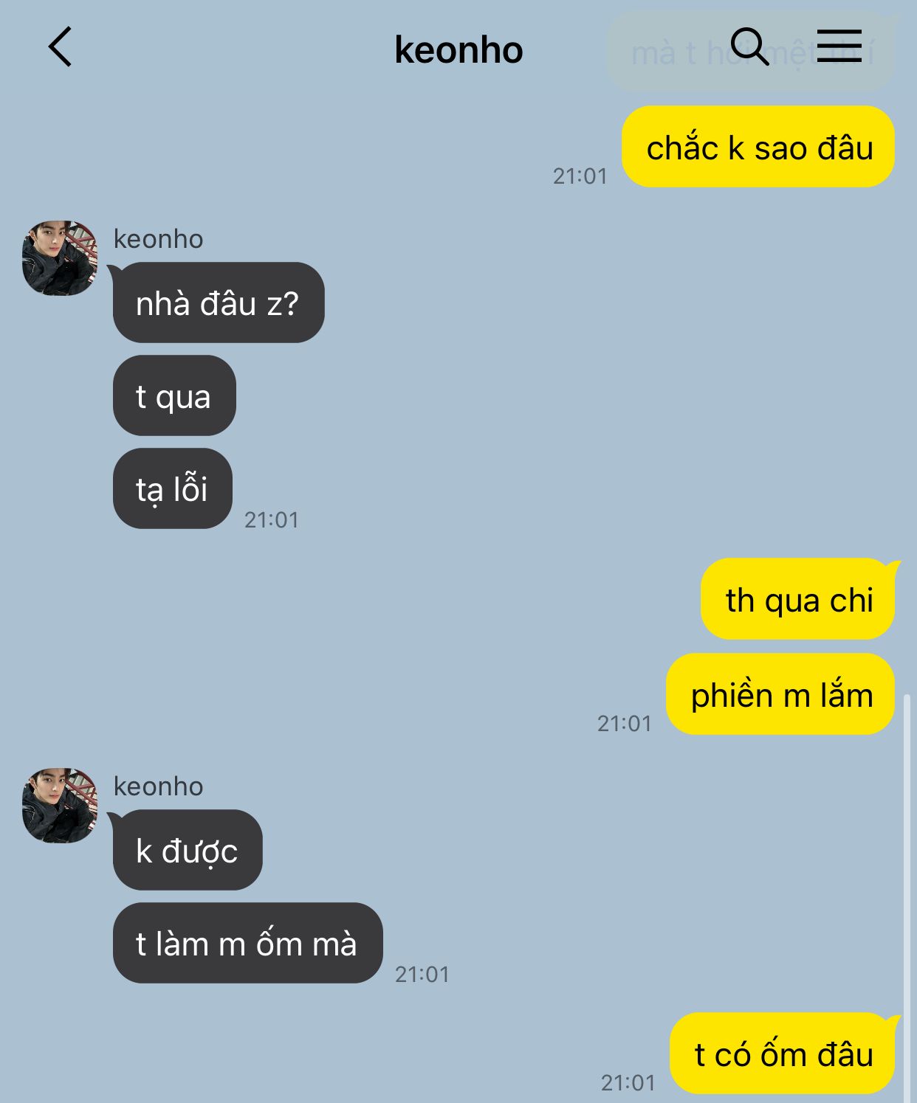
Task: Select the 'nhà đâu z?' message bubble
Action: coord(219,302)
